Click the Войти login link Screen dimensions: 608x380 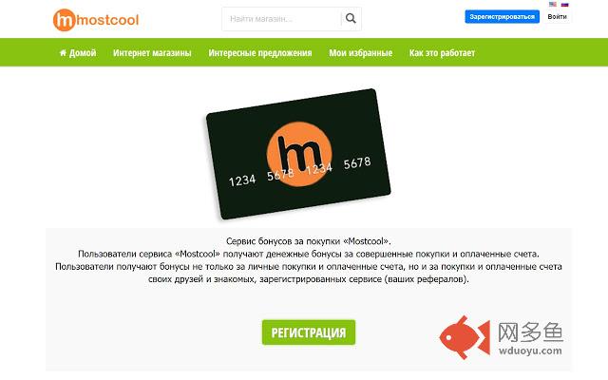[558, 17]
